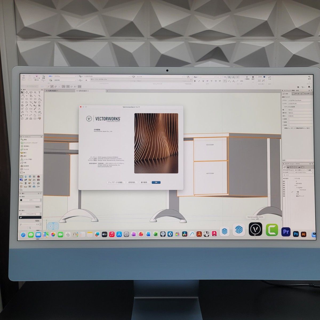Toggle visibility eye for class 0

click(x=284, y=181)
